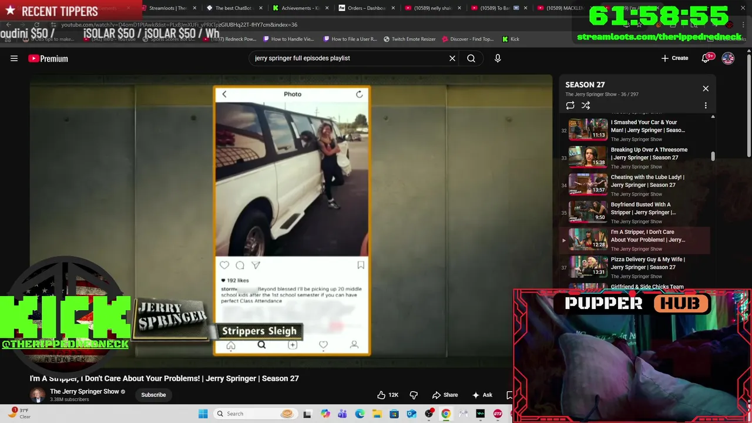Open File Explorer from taskbar
Screen dimensions: 752x423
(377, 414)
